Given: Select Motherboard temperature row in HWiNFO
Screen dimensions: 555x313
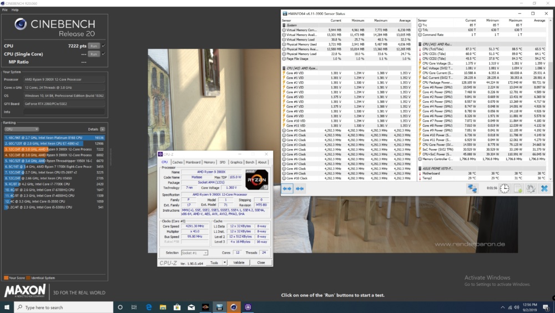Looking at the screenshot, I should [x=483, y=173].
